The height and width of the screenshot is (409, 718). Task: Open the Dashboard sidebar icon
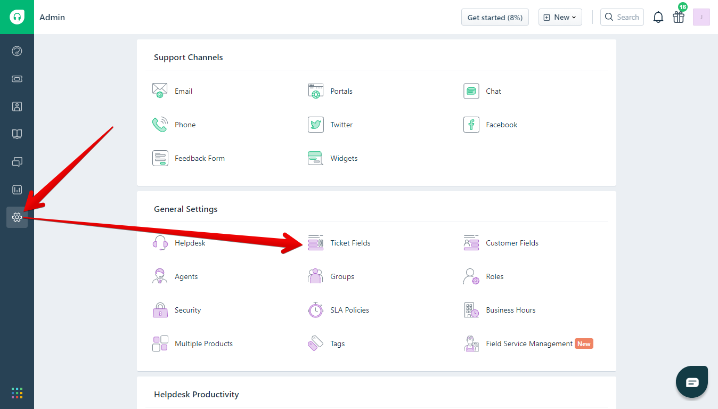17,51
